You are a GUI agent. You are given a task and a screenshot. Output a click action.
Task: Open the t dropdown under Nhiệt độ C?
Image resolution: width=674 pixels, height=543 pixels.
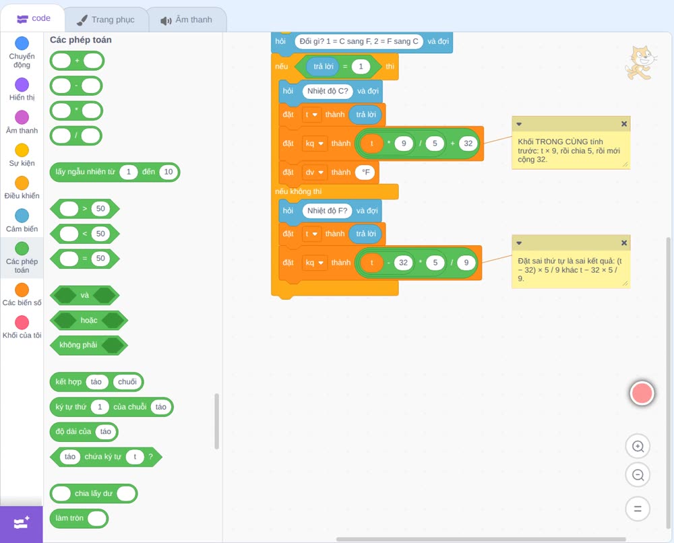[311, 115]
